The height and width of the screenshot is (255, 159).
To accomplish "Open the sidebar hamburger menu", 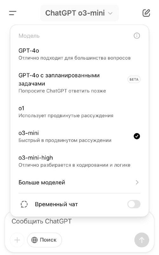I will (13, 13).
